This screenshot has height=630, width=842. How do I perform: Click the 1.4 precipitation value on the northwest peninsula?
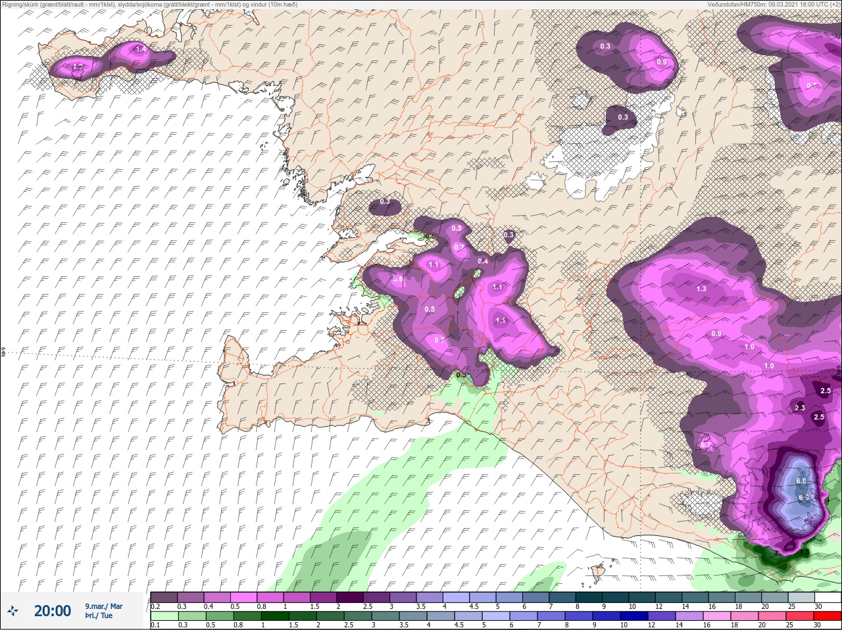[x=140, y=49]
